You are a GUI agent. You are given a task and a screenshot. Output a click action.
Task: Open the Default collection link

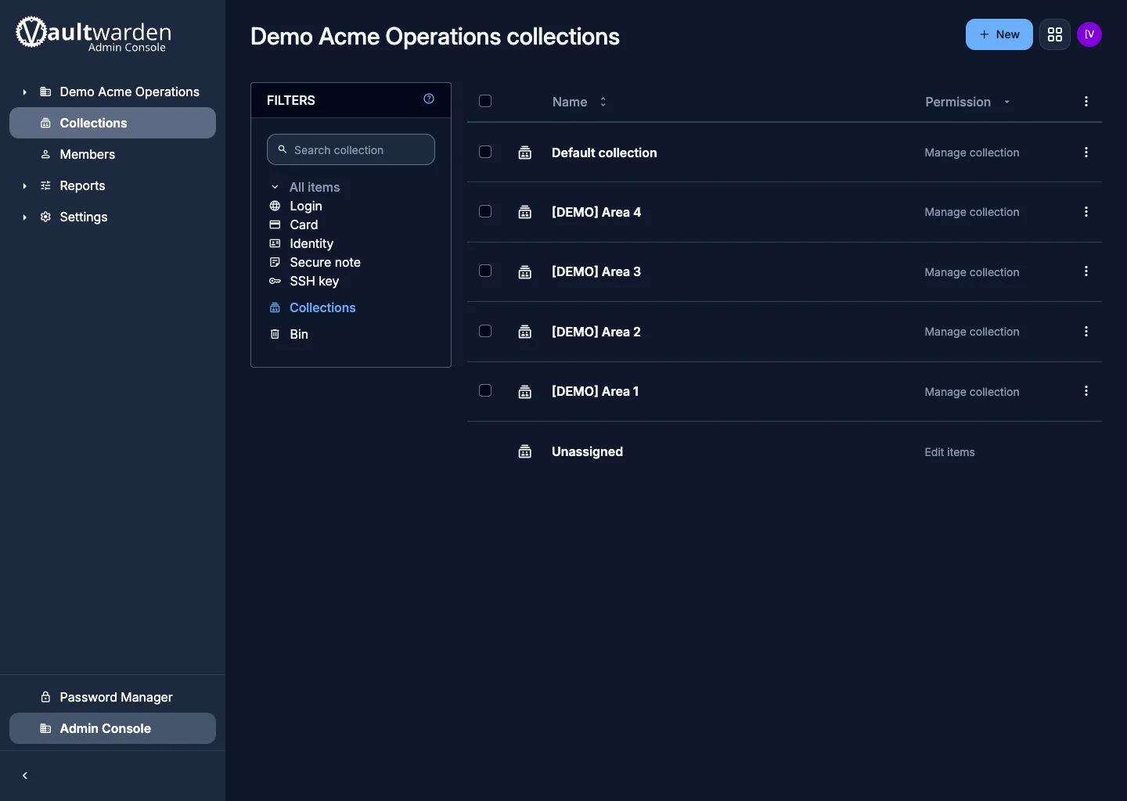point(604,153)
